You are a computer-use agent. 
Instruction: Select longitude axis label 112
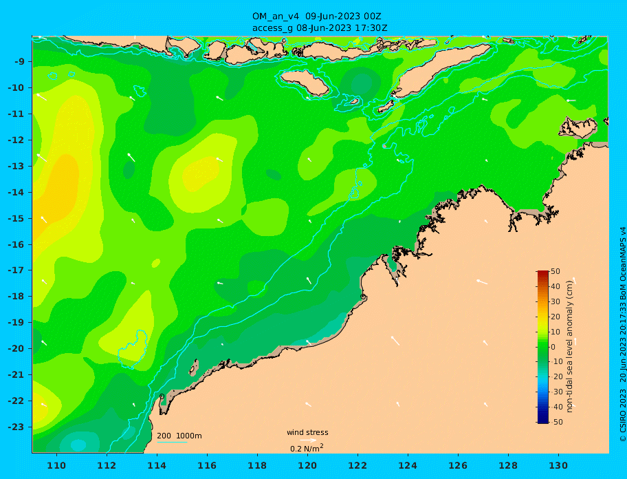click(107, 465)
